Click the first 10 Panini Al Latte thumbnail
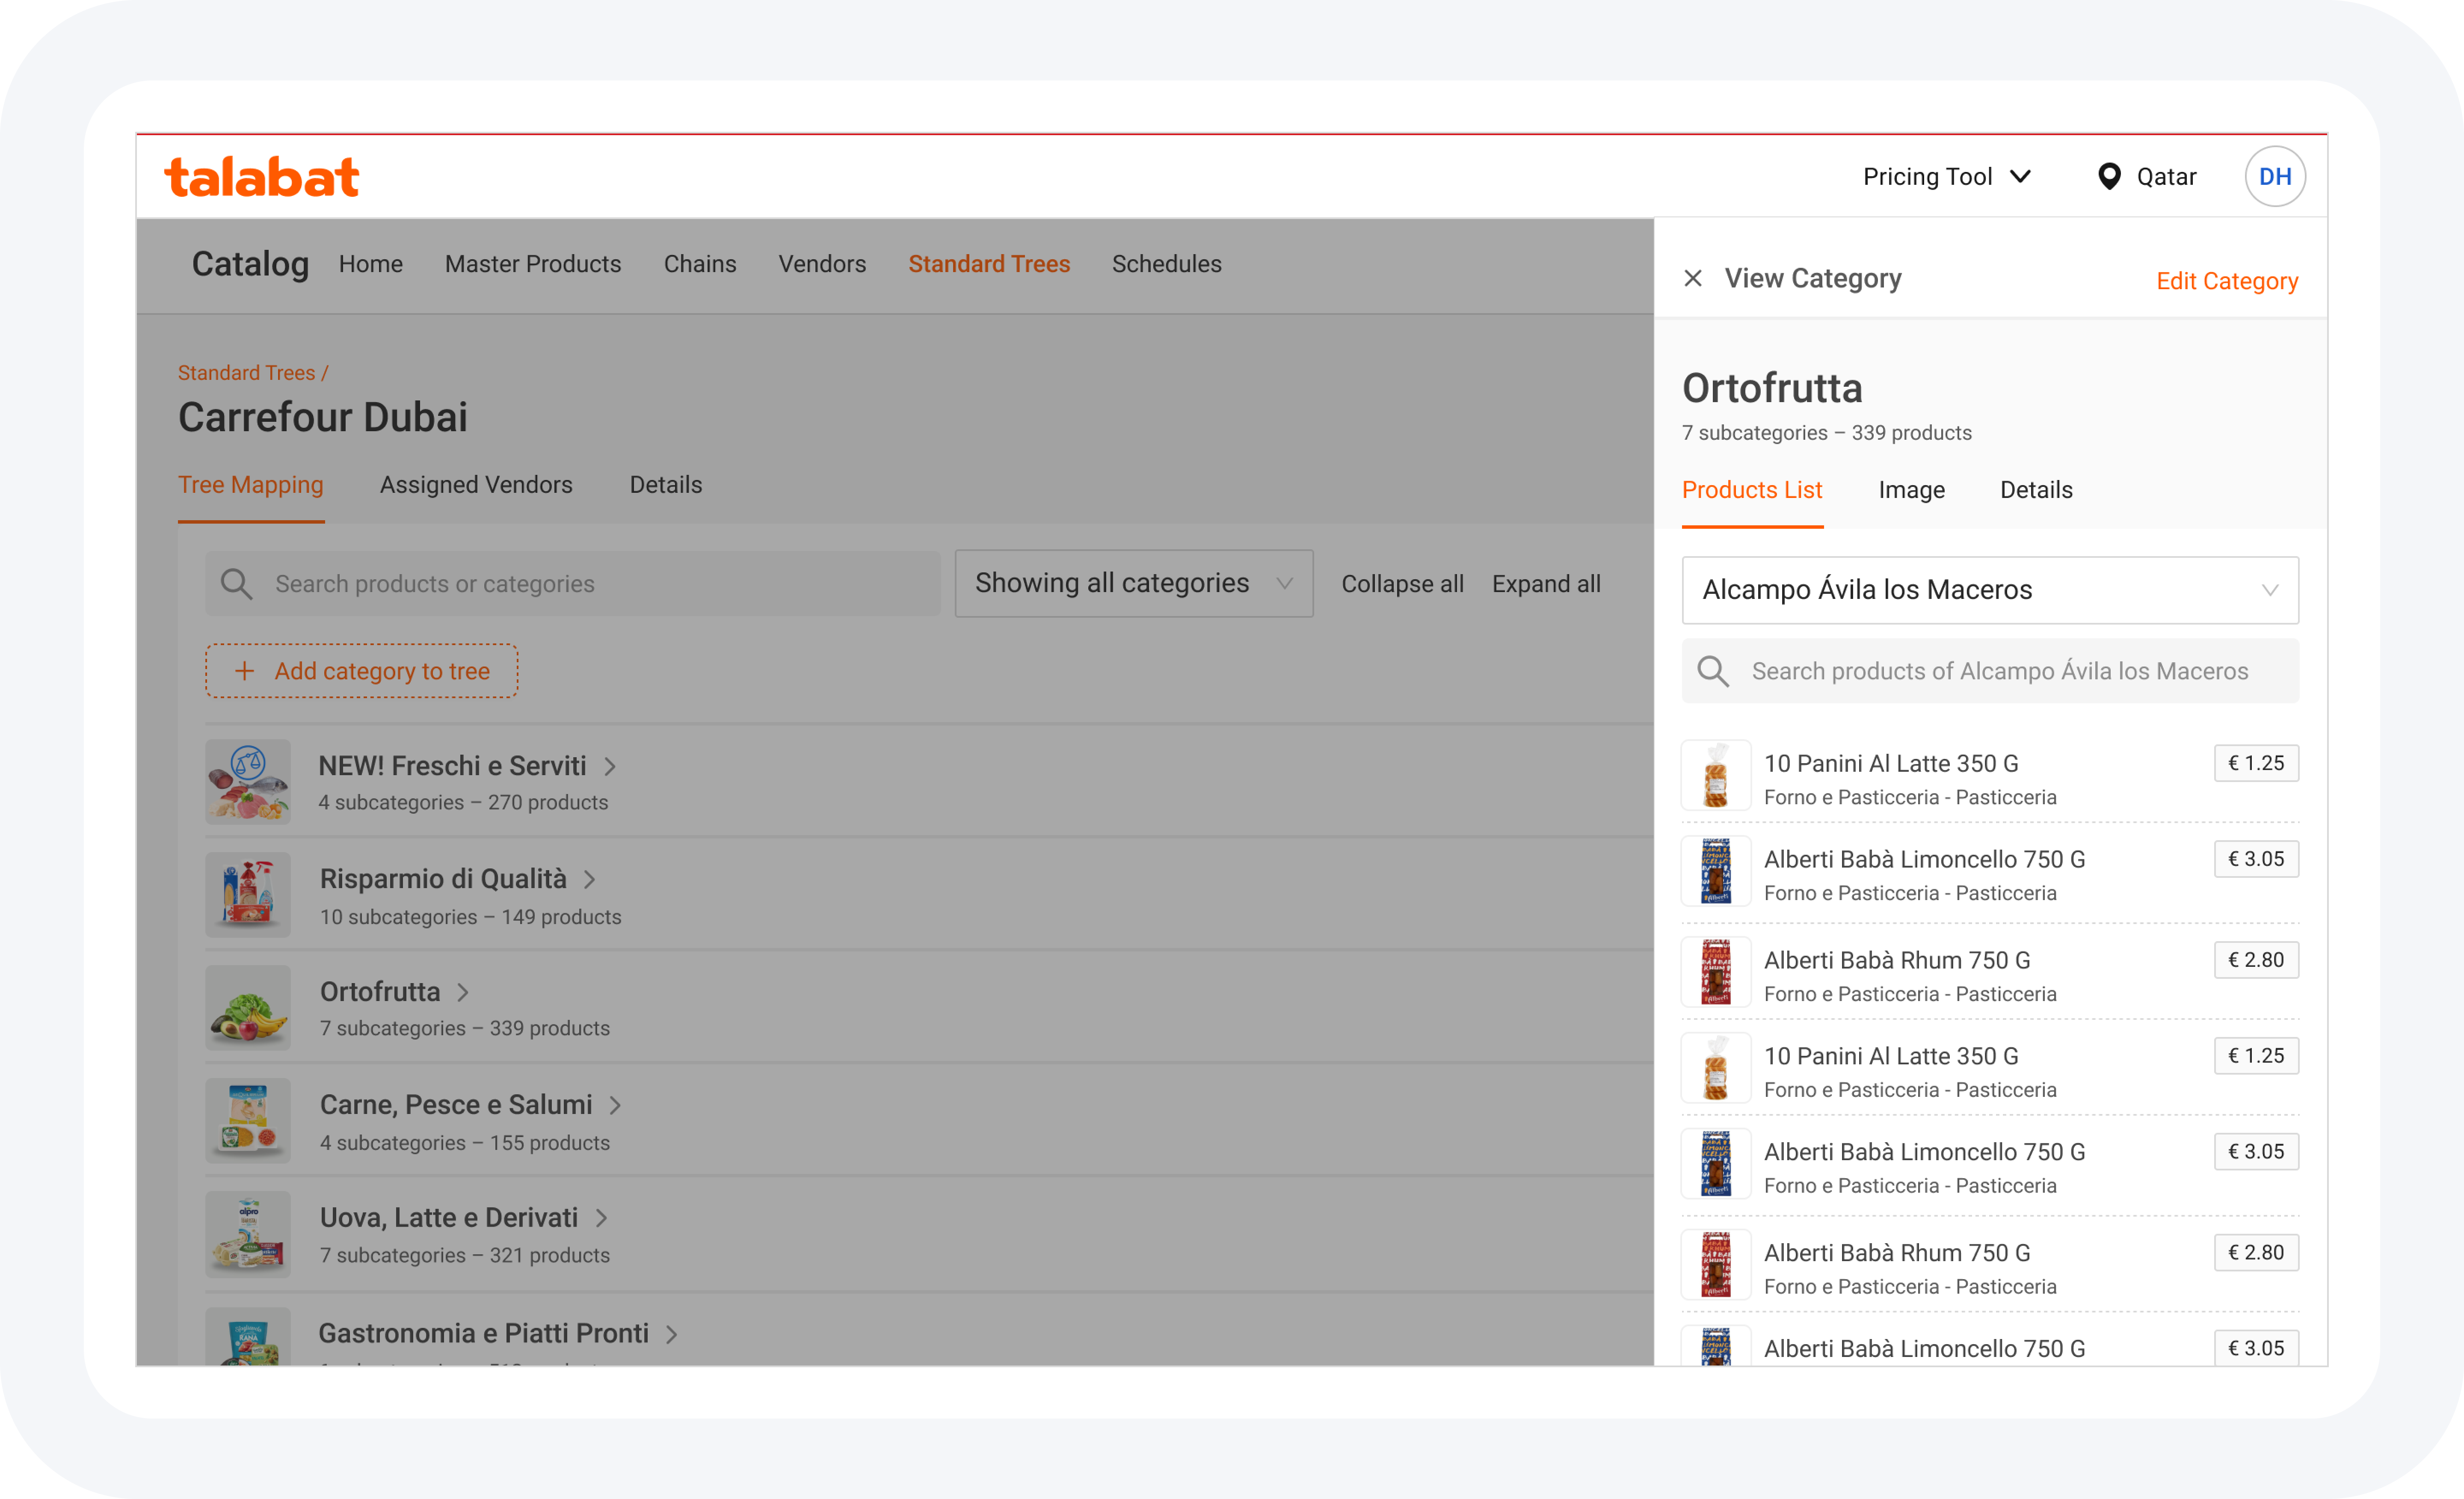Viewport: 2464px width, 1499px height. coord(1716,775)
